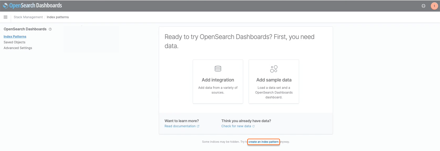Go to Stack Management breadcrumb
This screenshot has height=151, width=440.
tap(28, 17)
